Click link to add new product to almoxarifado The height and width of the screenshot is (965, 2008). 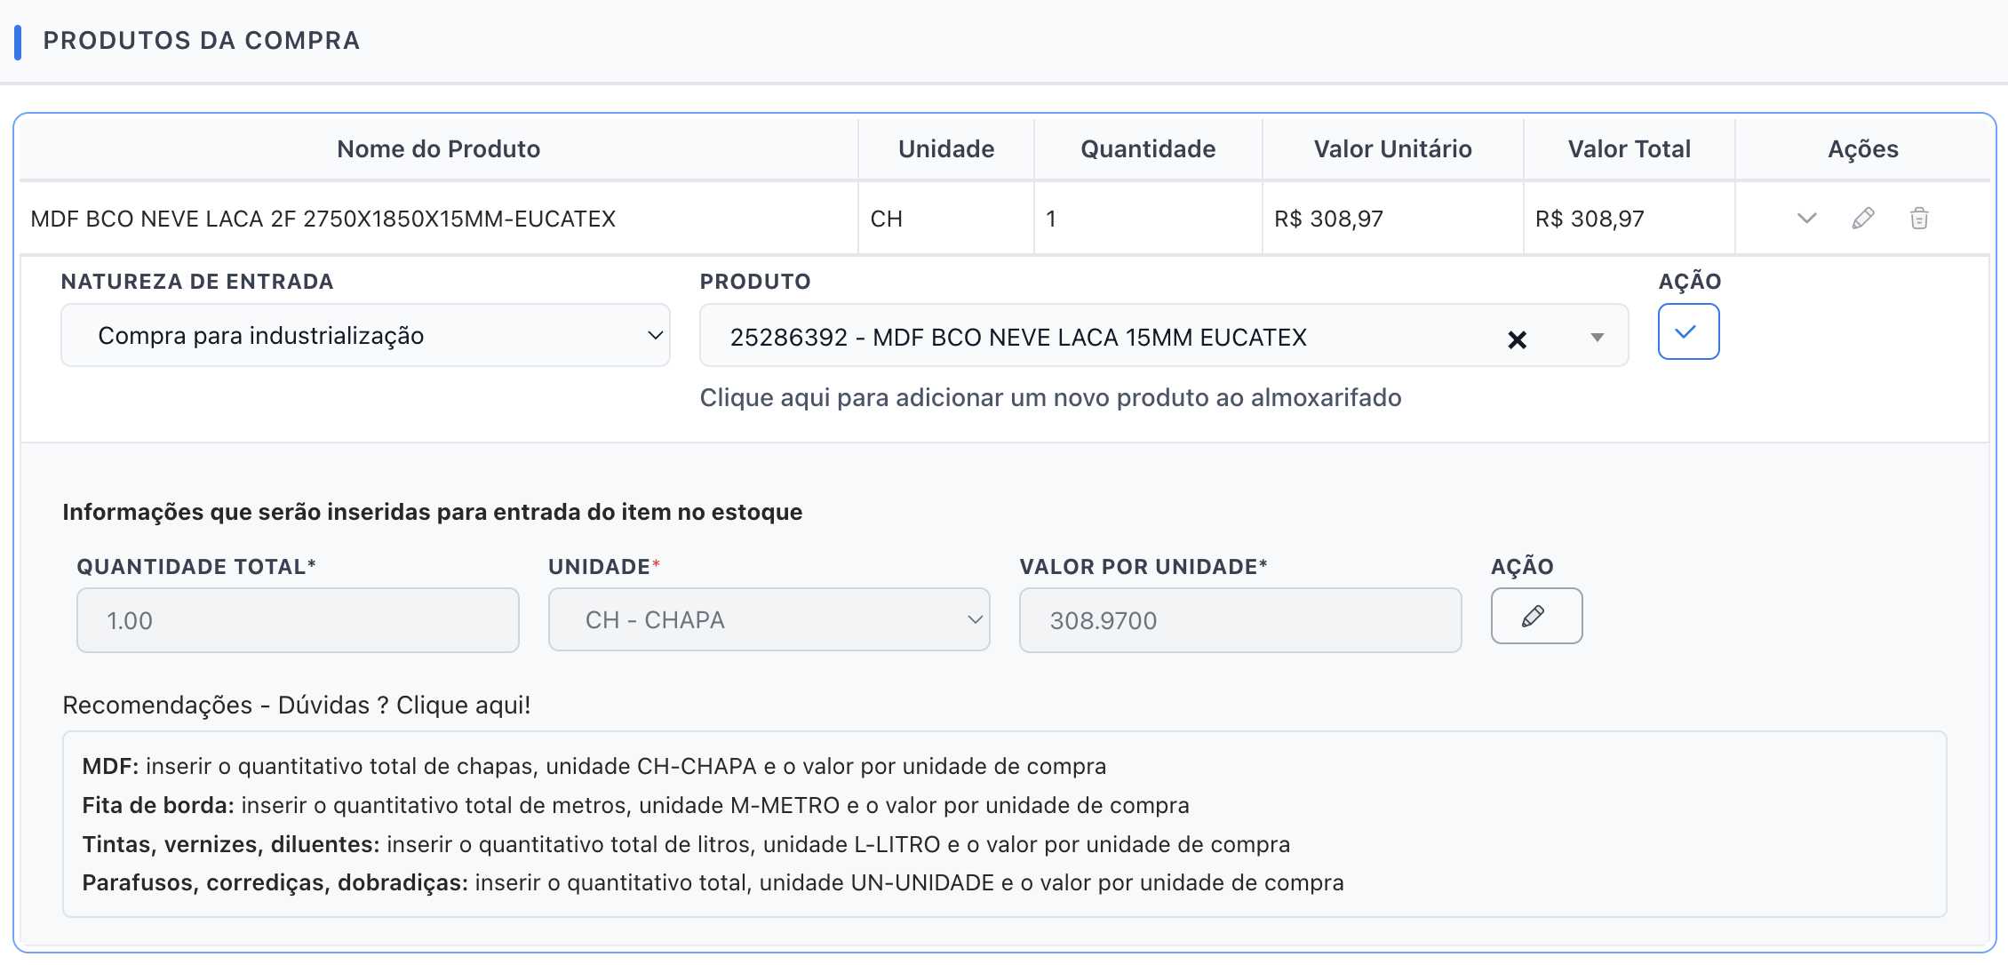pos(1050,398)
